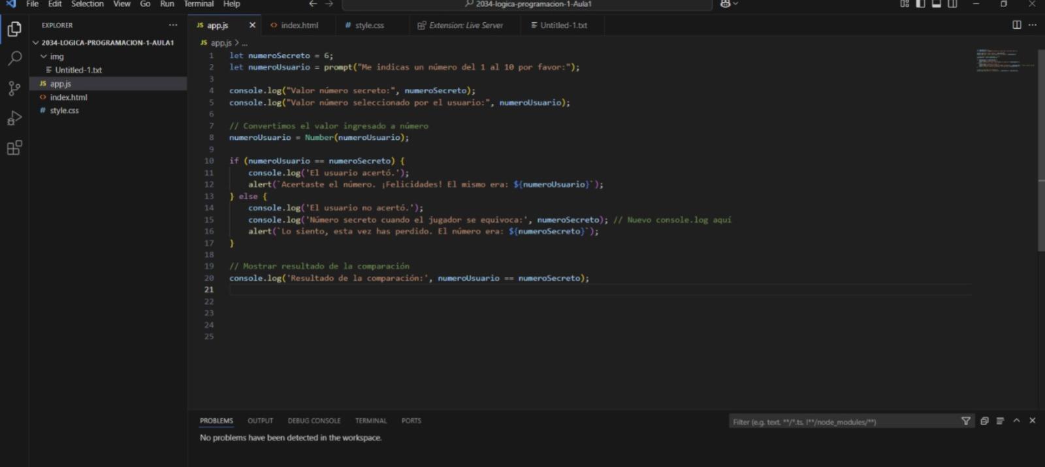Screen dimensions: 1045x467
Task: Toggle the secondary side bar
Action: pos(952,4)
